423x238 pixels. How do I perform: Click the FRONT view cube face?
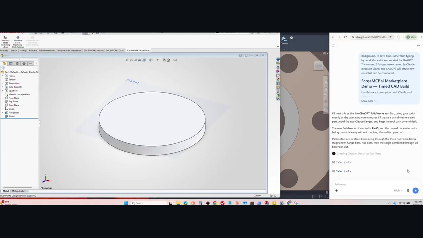click(x=318, y=65)
